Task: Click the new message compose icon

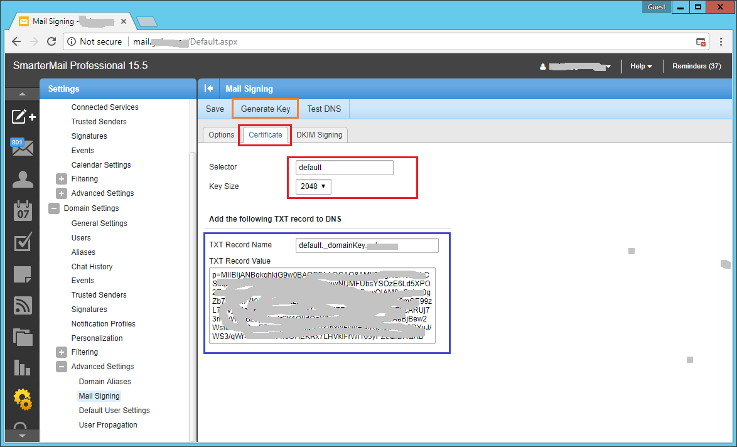Action: (x=23, y=116)
